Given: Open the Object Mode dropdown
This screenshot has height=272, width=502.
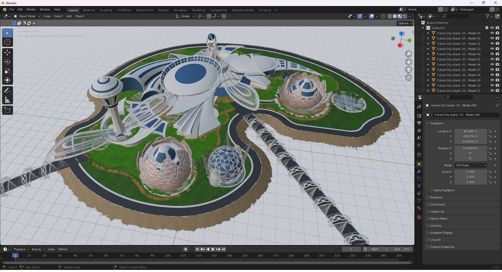Looking at the screenshot, I should [x=27, y=16].
